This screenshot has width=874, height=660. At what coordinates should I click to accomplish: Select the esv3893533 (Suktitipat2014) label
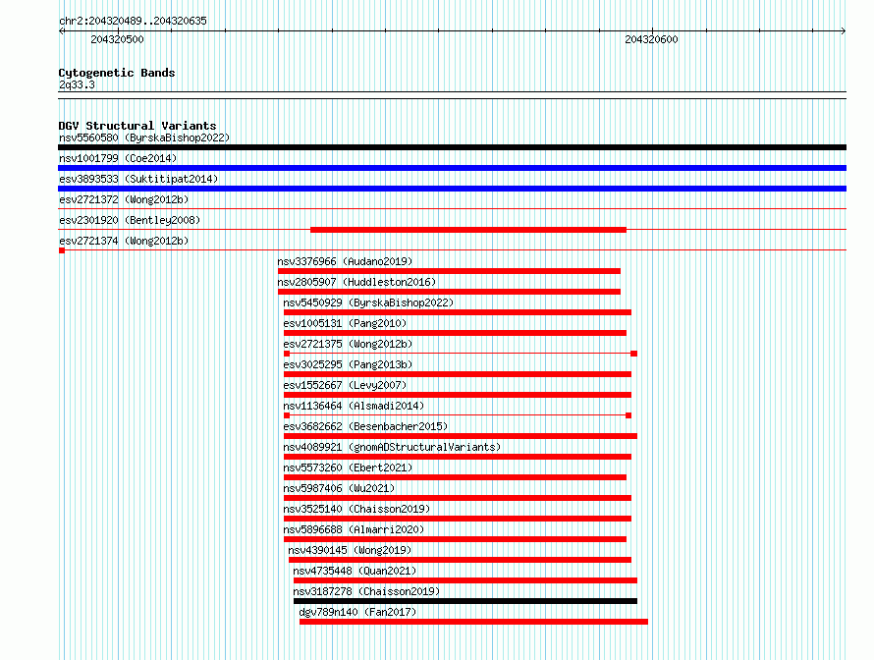tap(138, 179)
